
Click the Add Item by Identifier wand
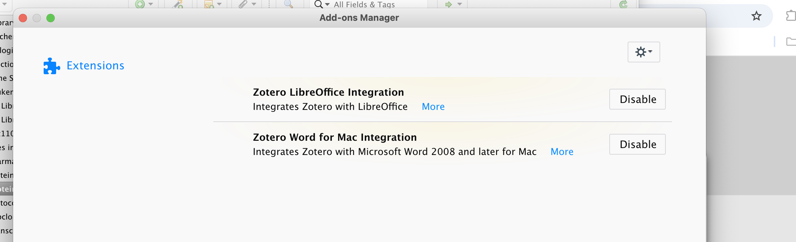178,4
